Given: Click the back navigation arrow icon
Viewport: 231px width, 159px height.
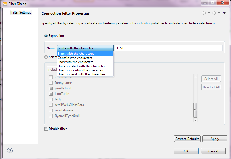Looking at the screenshot, I should point(204,13).
